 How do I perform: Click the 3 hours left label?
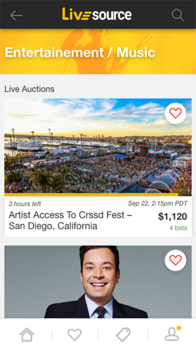(x=25, y=204)
